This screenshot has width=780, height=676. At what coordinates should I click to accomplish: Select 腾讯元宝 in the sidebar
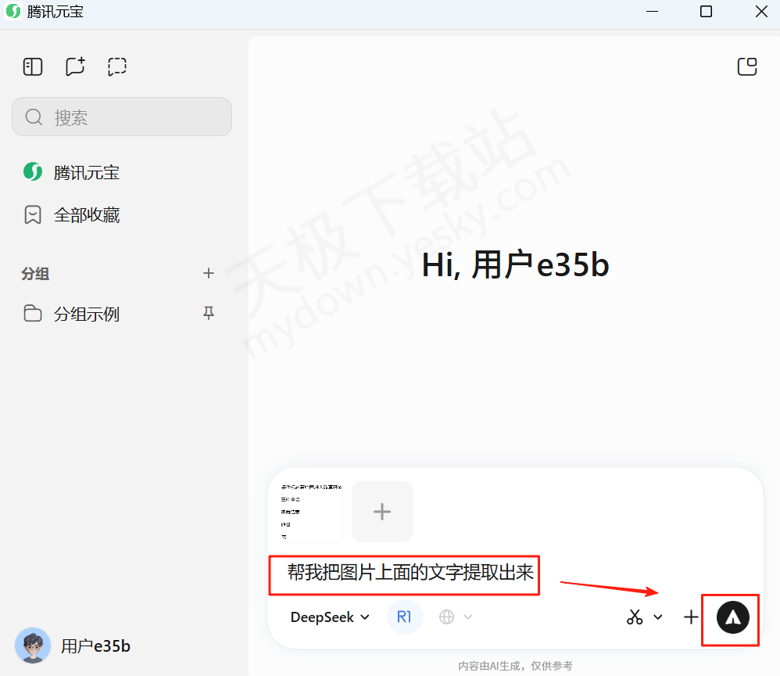(87, 172)
